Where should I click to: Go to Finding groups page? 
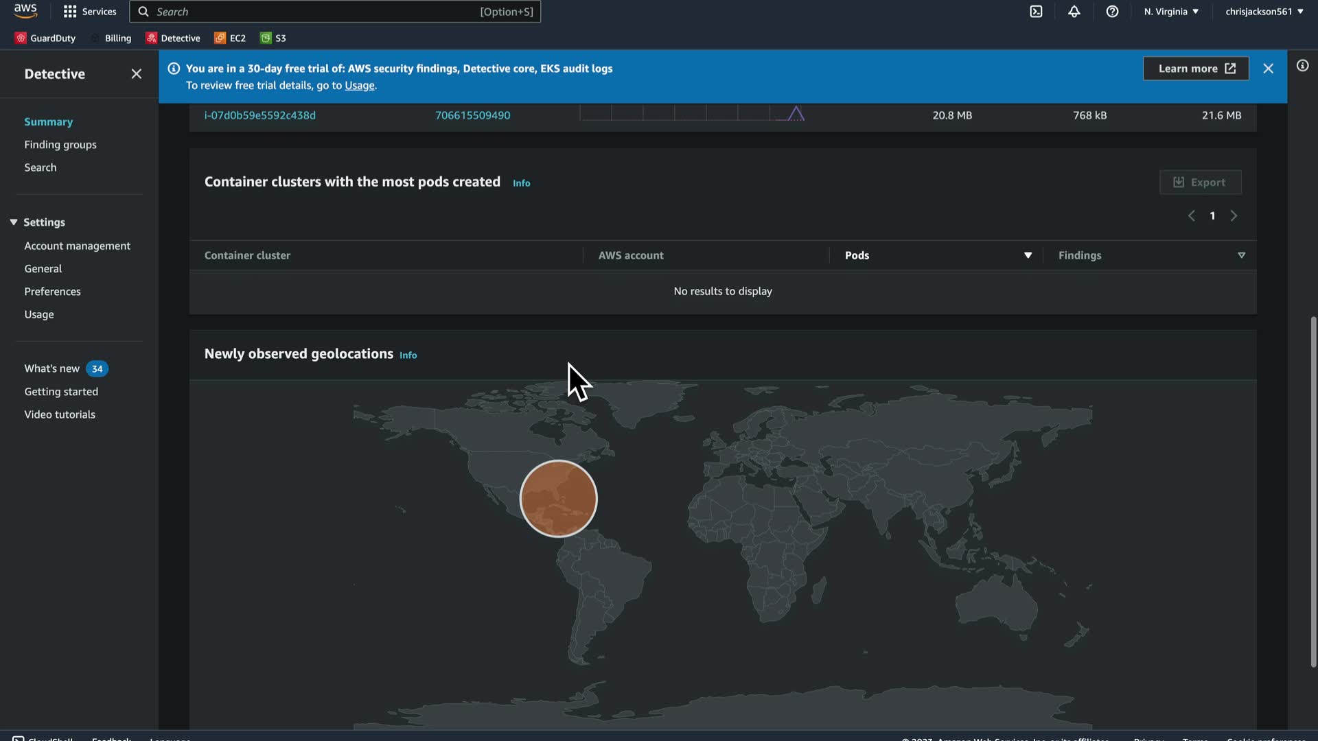[60, 145]
